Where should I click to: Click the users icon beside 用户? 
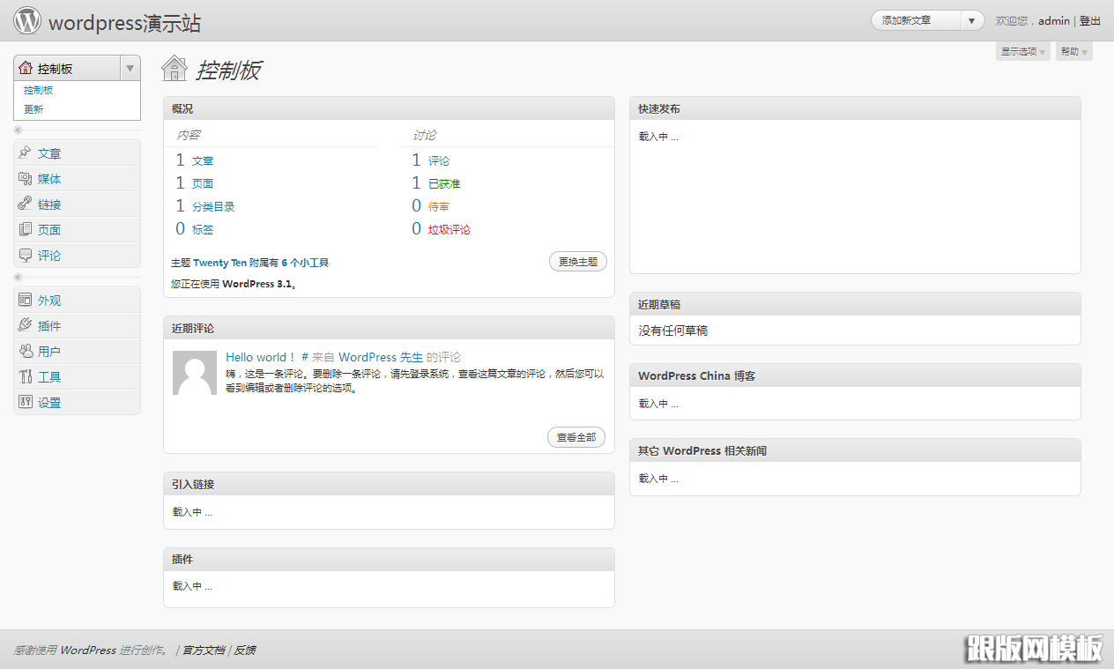(x=25, y=352)
